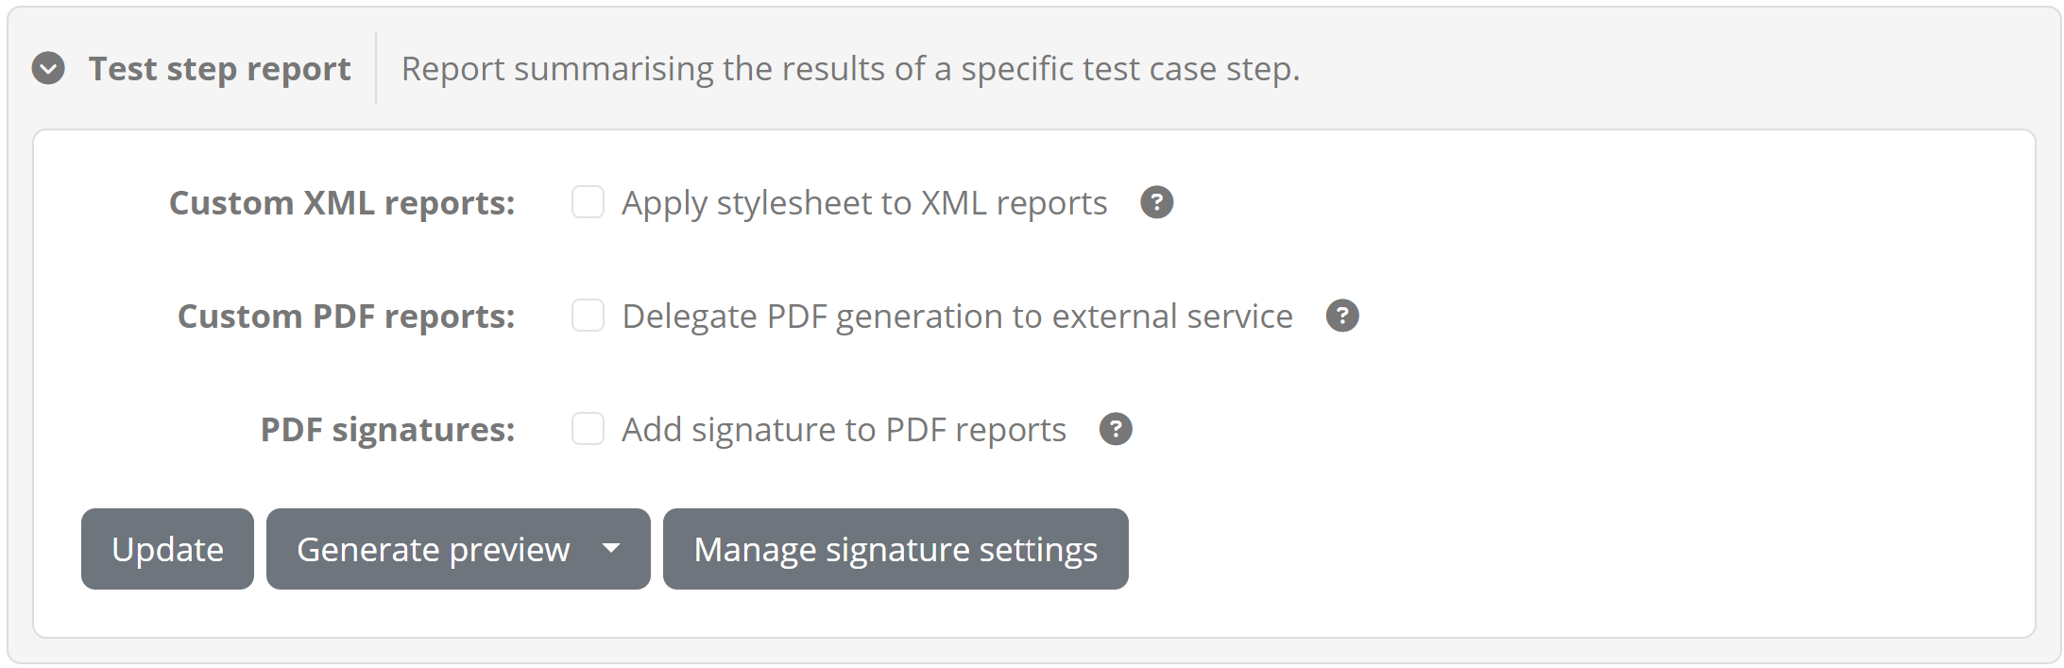The width and height of the screenshot is (2064, 668).
Task: Select the Custom PDF reports field label
Action: pos(347,317)
